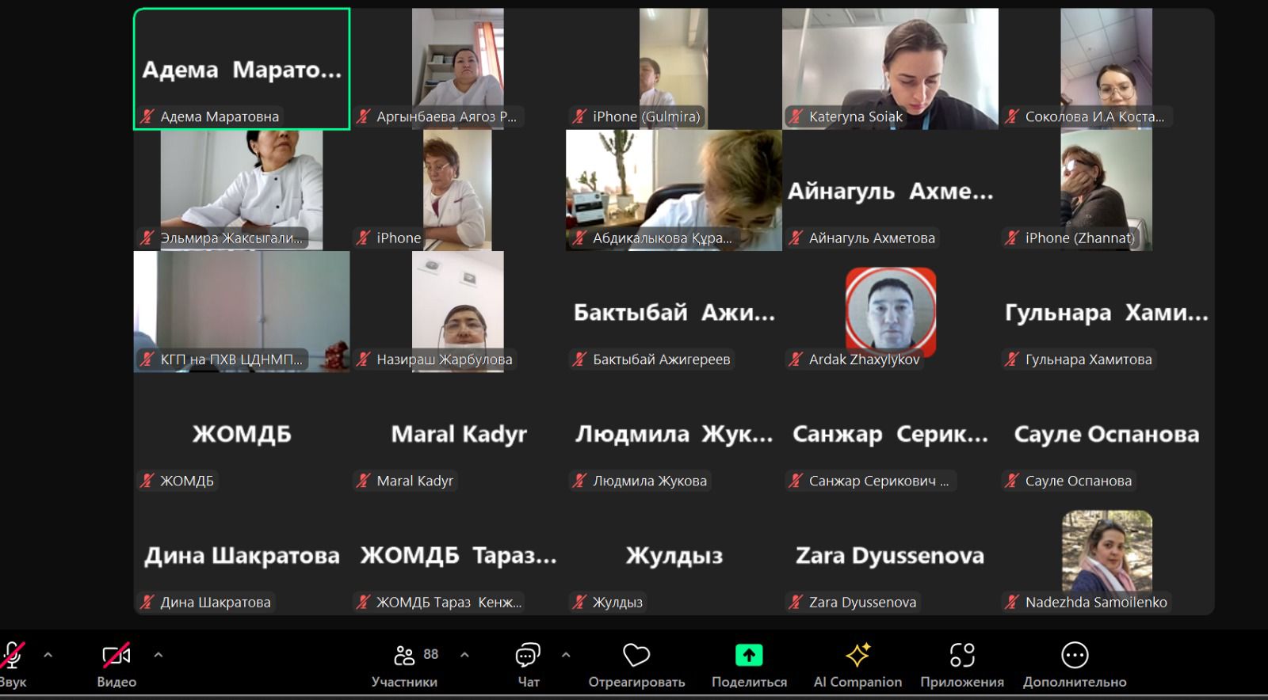Click the Отреагировать heart reaction icon
1268x700 pixels.
click(636, 656)
